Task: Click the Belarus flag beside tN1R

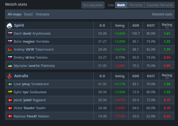Action: coord(10,49)
